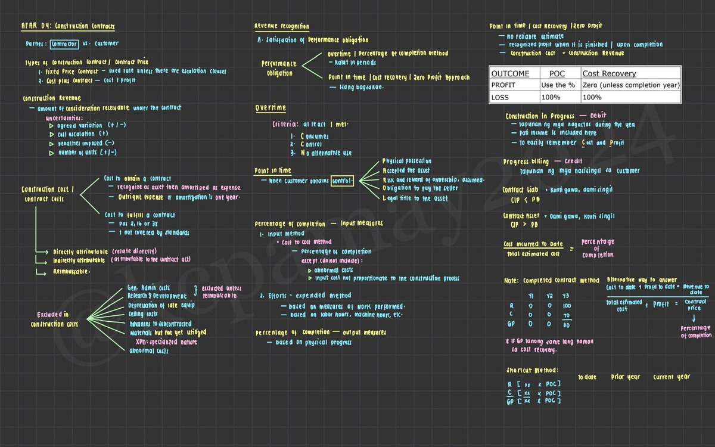715x447 pixels.
Task: Click the 'Revenue recognition' heading
Action: pyautogui.click(x=281, y=26)
